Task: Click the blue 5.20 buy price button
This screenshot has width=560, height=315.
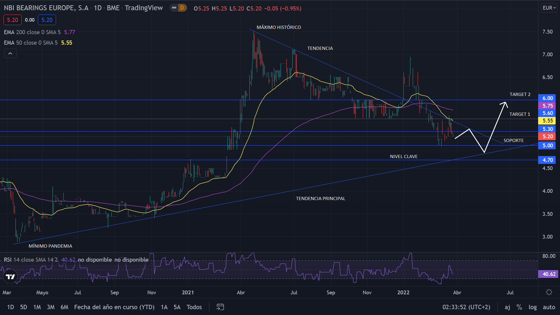Action: pos(47,20)
